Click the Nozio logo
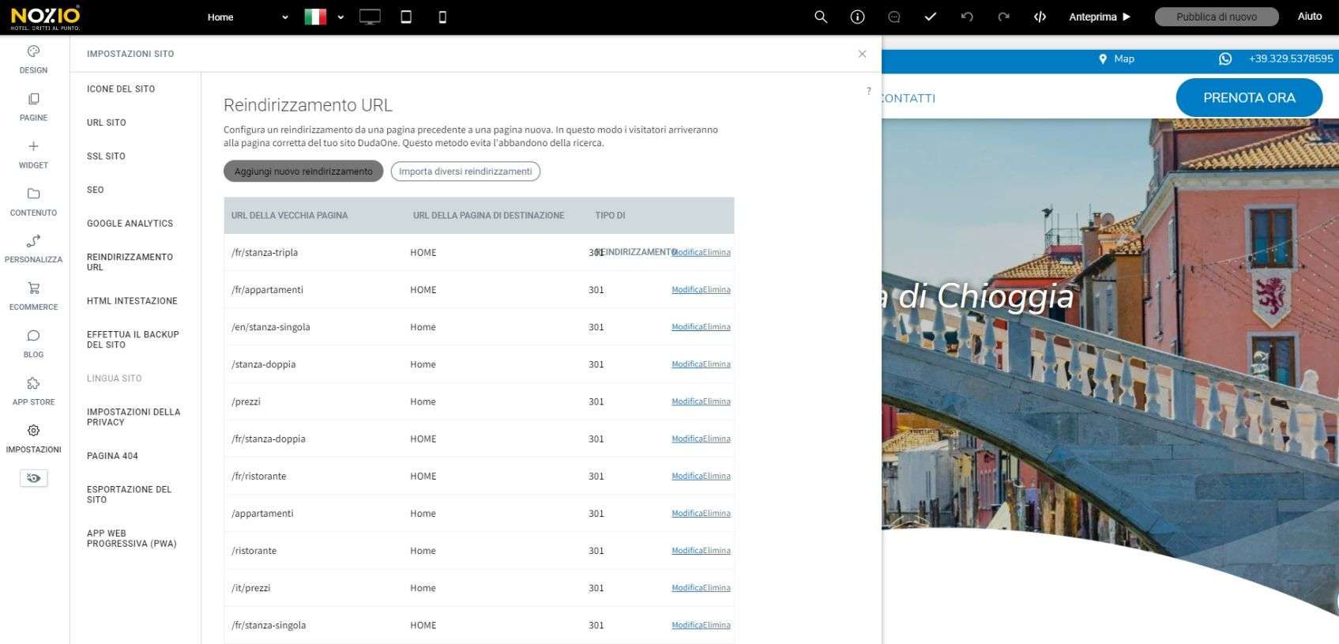The image size is (1339, 644). tap(45, 17)
